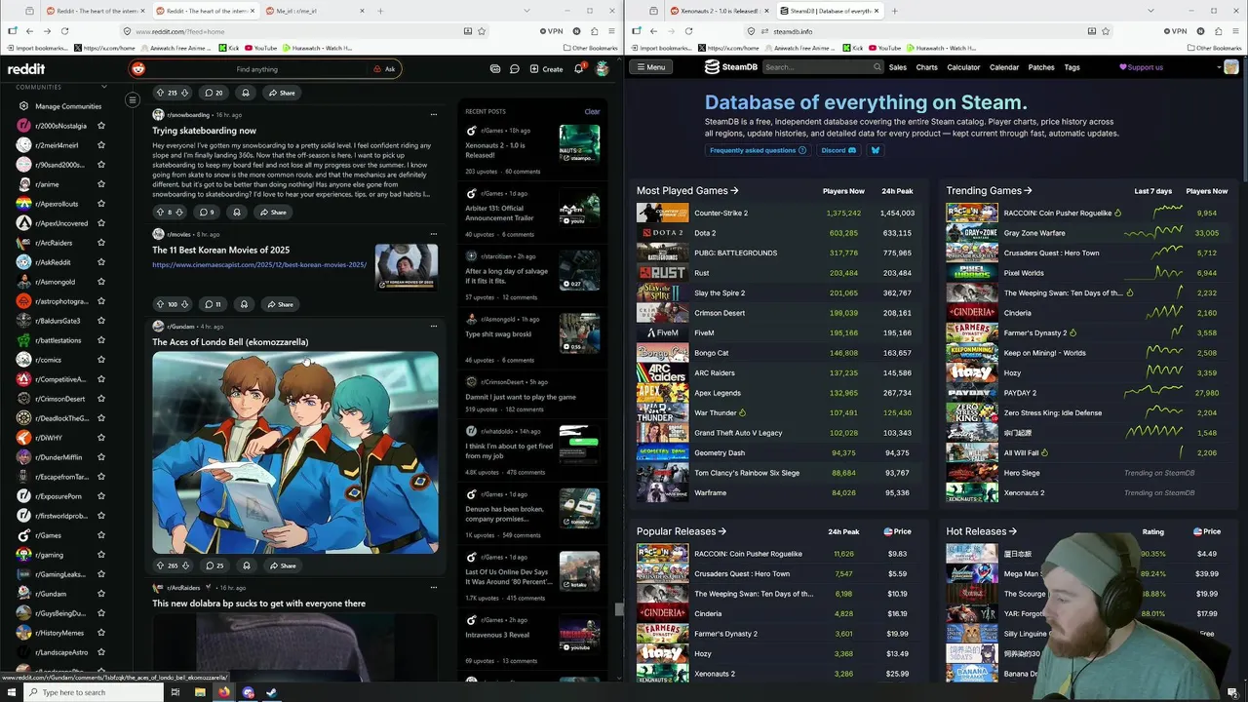Click the Reddit logo
The width and height of the screenshot is (1248, 702).
26,69
